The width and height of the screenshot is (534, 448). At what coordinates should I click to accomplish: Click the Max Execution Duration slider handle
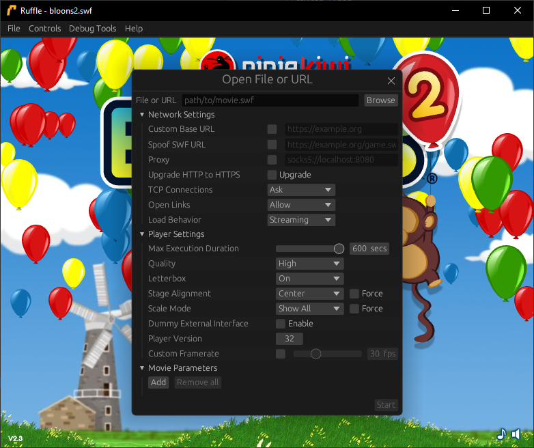[x=339, y=249]
